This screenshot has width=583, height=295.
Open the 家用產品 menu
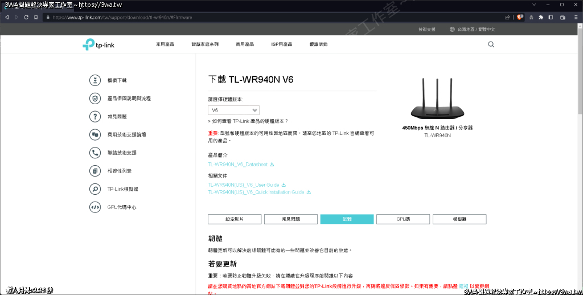(165, 44)
